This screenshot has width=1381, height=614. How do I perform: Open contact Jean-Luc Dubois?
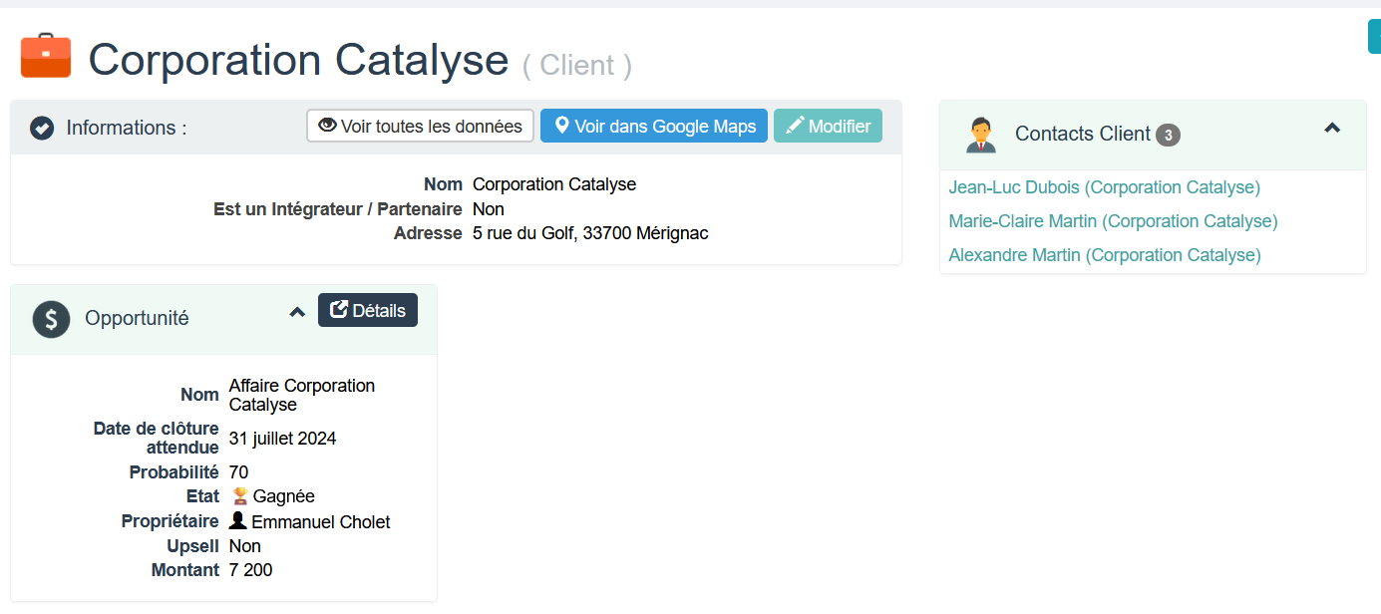(x=1104, y=187)
